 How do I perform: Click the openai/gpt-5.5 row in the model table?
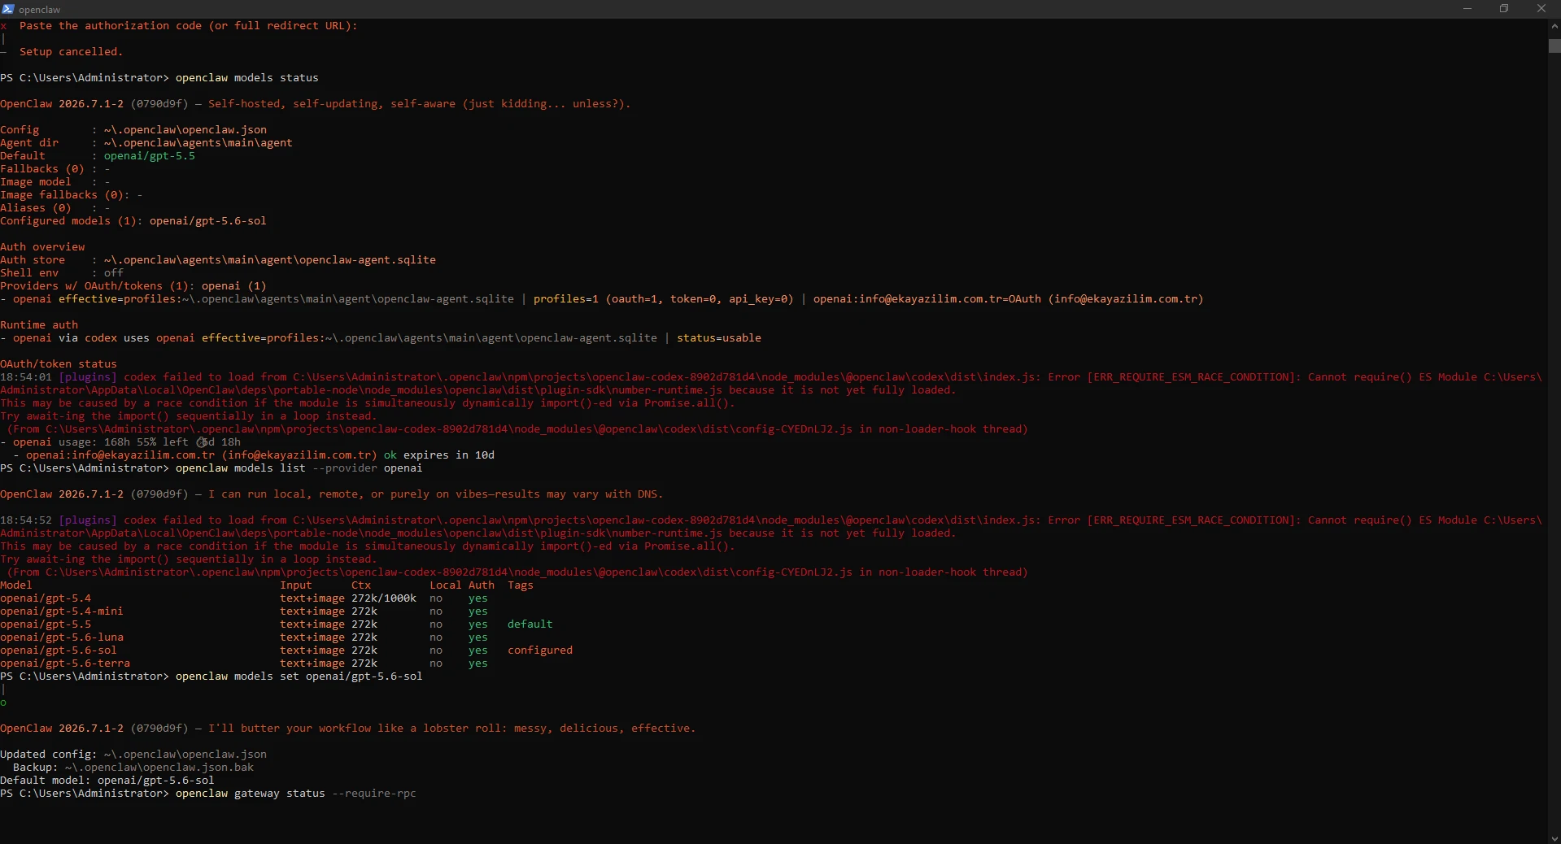point(277,624)
